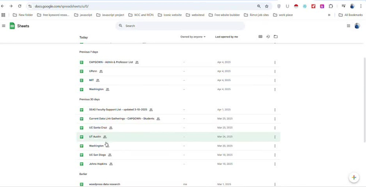Open Chrome's three-dot menu
Viewport: 366px width, 187px height.
tap(361, 6)
